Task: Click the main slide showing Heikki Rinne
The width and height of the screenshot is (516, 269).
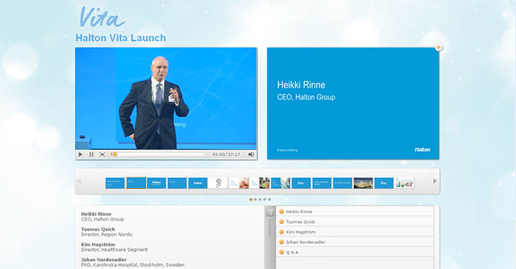Action: coord(353,103)
